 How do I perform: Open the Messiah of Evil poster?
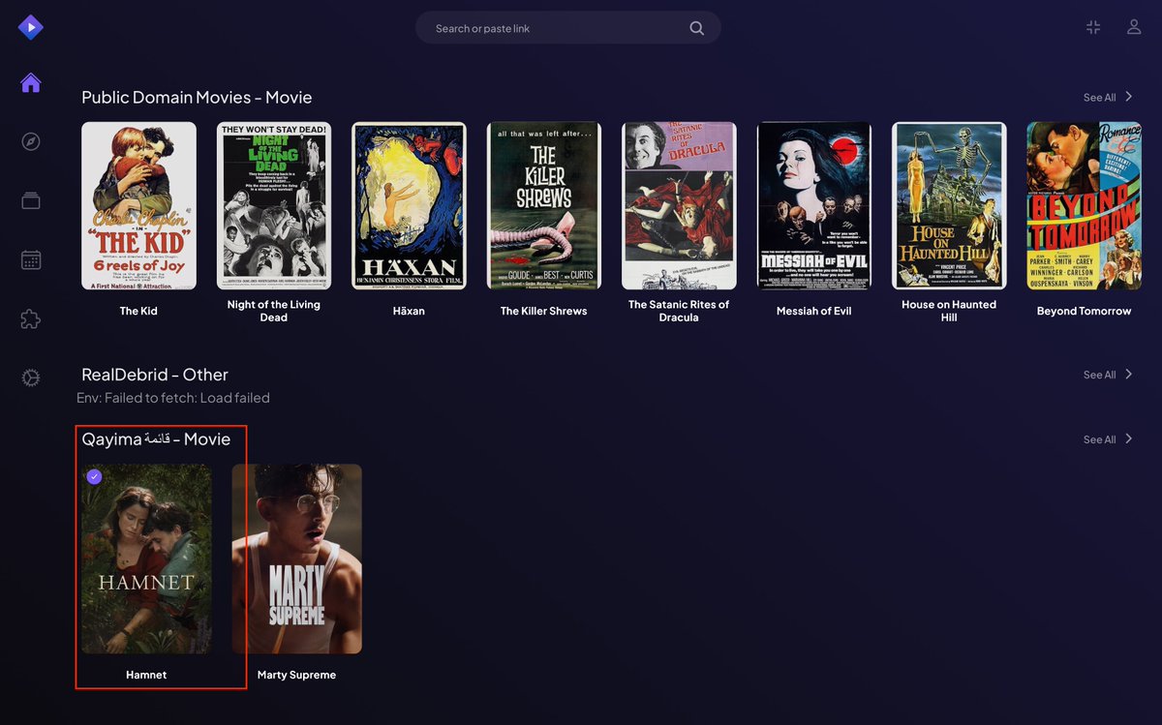coord(814,205)
